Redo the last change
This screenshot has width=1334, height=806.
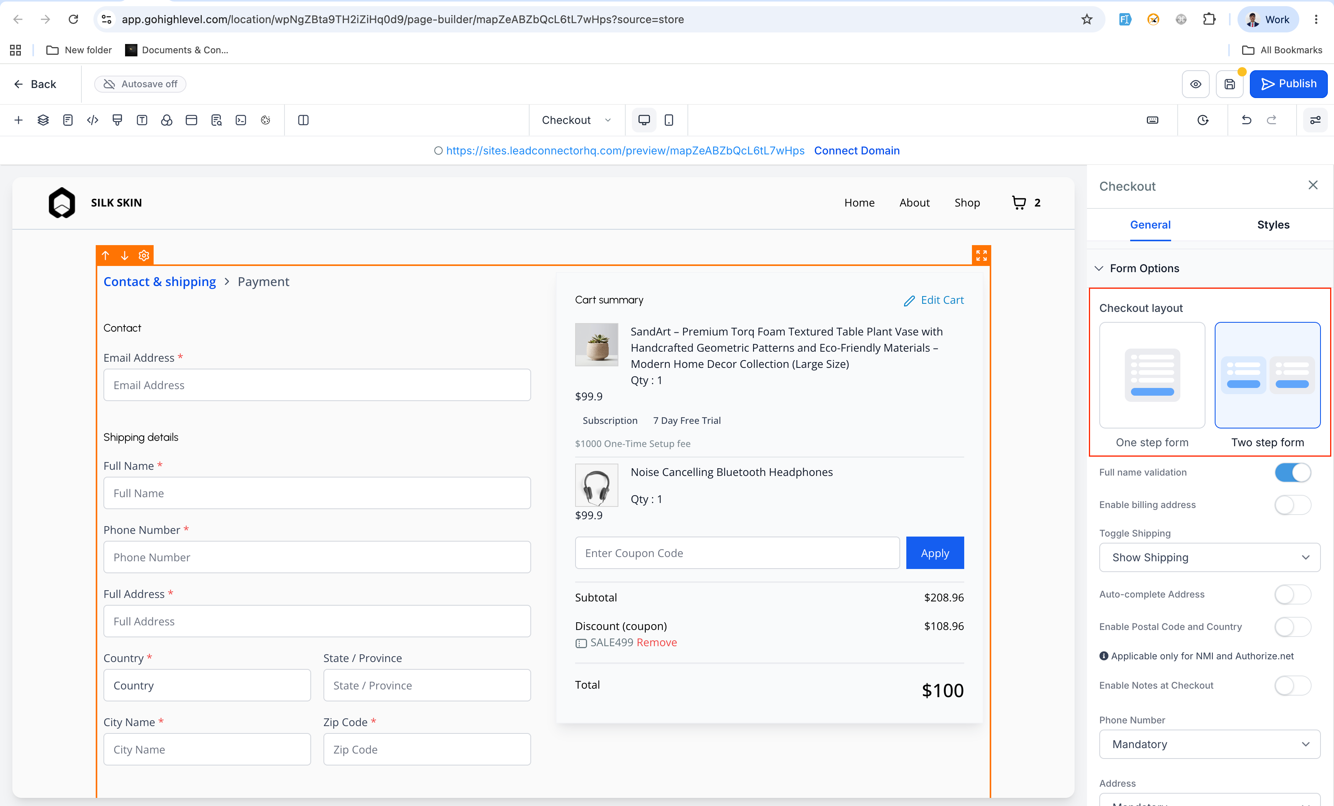[1271, 120]
